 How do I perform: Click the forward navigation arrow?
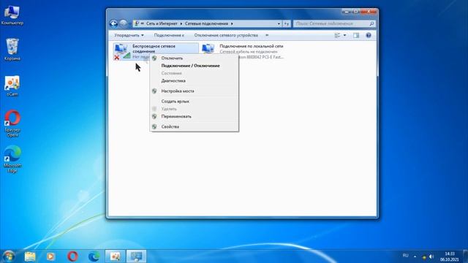(x=123, y=23)
